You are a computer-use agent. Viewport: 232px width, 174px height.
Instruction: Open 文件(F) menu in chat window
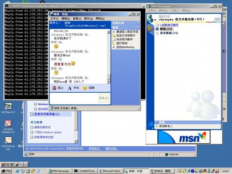54,19
